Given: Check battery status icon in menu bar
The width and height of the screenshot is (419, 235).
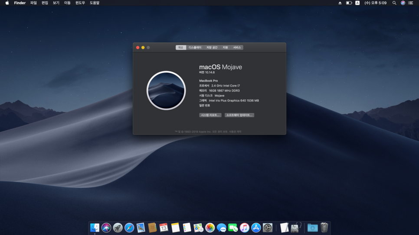Looking at the screenshot, I should [x=349, y=3].
